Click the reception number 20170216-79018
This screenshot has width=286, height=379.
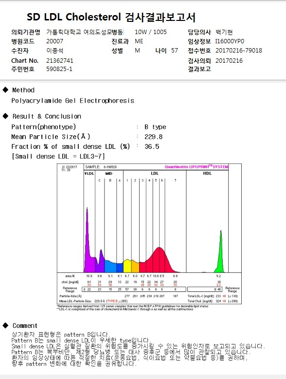[239, 51]
